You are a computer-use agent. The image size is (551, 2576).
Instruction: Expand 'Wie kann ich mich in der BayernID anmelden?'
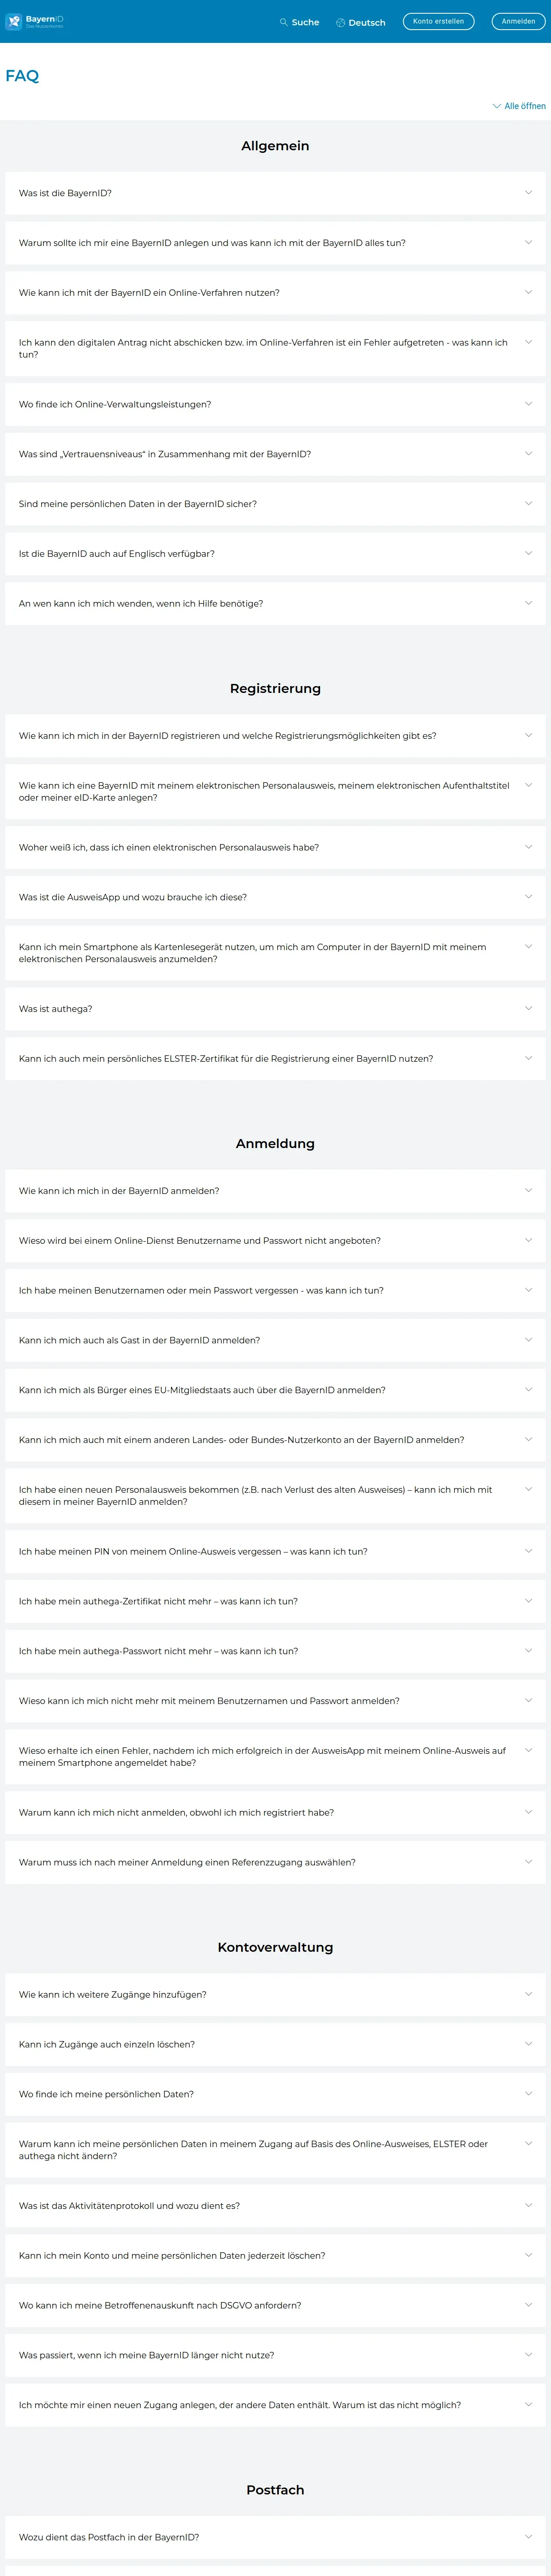click(275, 1191)
